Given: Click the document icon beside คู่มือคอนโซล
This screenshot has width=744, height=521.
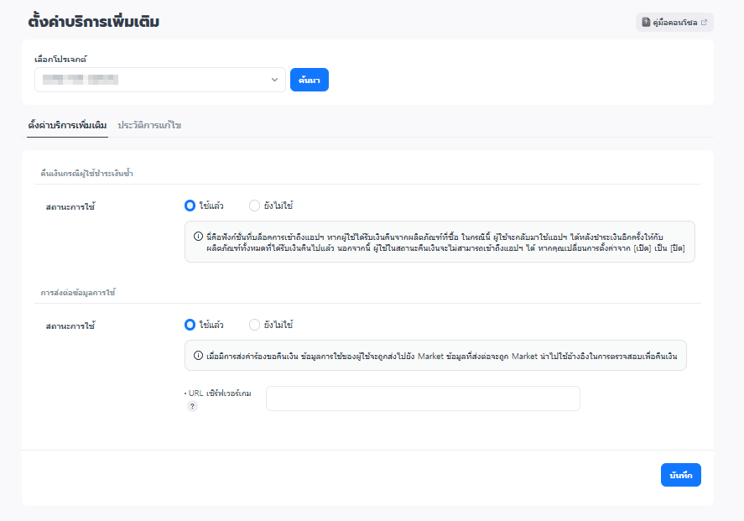Looking at the screenshot, I should pos(646,23).
